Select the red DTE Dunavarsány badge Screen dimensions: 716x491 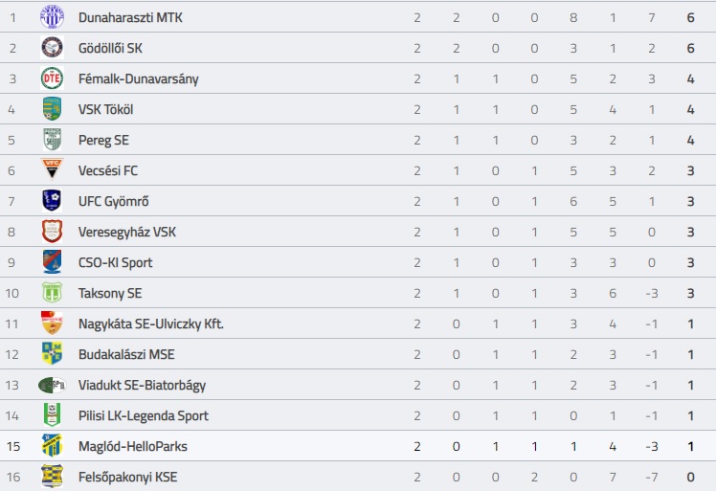point(52,78)
